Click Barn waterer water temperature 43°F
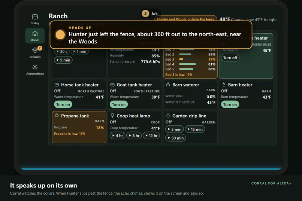This screenshot has height=201, width=302. (190, 103)
